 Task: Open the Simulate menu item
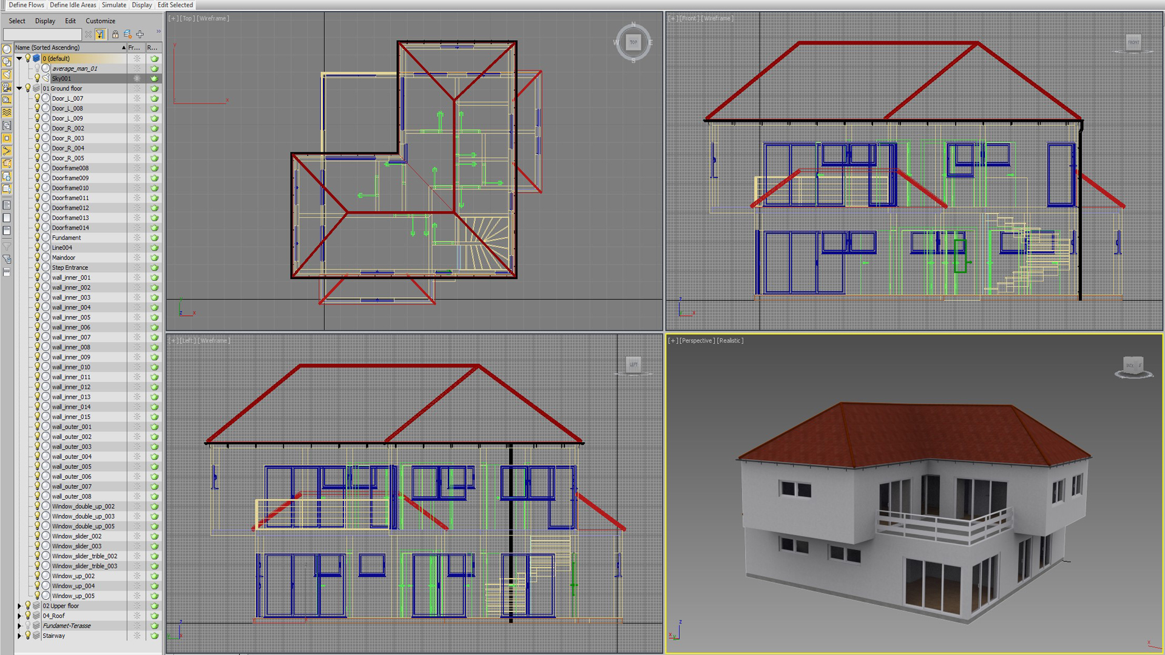click(x=114, y=5)
